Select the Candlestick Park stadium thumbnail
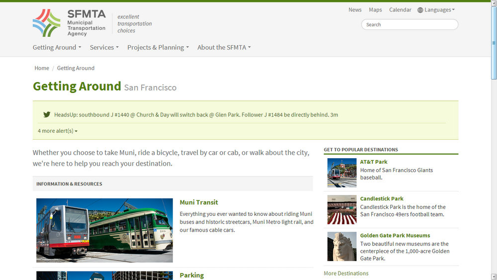Screen dimensions: 497x280 click(342, 209)
